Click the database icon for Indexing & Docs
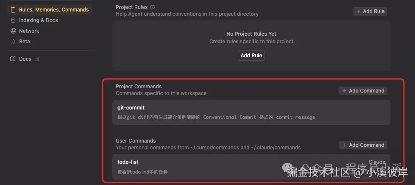 [13, 20]
